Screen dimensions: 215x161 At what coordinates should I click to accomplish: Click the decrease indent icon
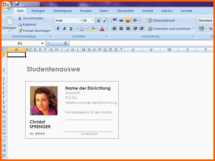click(x=135, y=29)
